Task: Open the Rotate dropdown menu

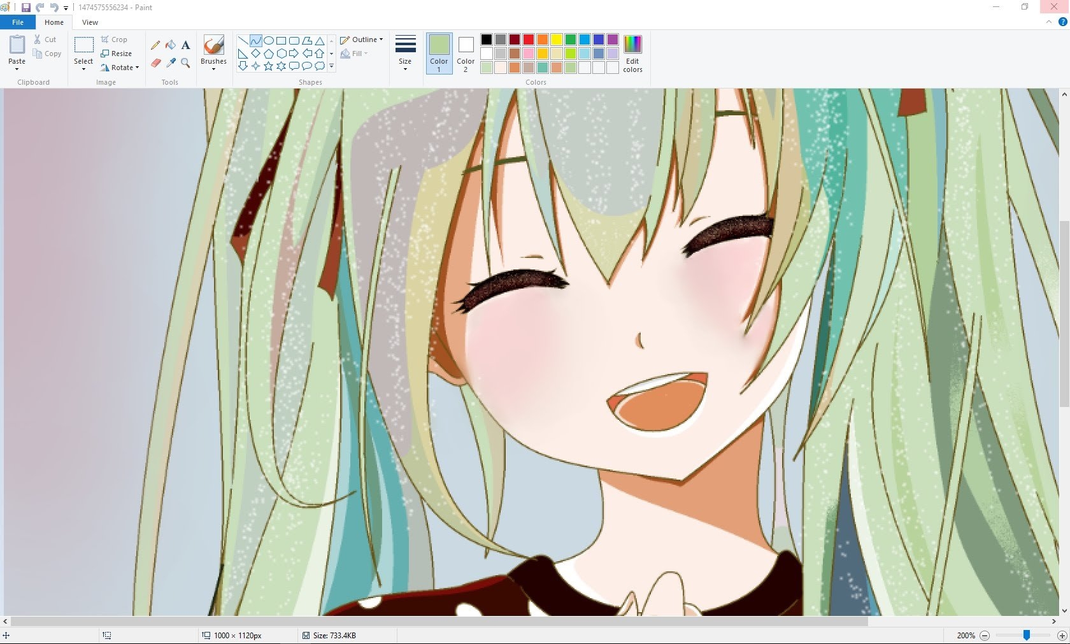Action: [120, 68]
